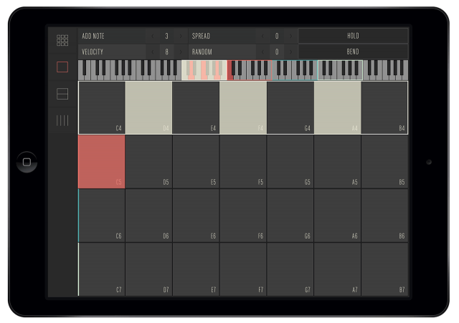This screenshot has width=459, height=323.
Task: Tap the E4 pad
Action: tap(196, 108)
